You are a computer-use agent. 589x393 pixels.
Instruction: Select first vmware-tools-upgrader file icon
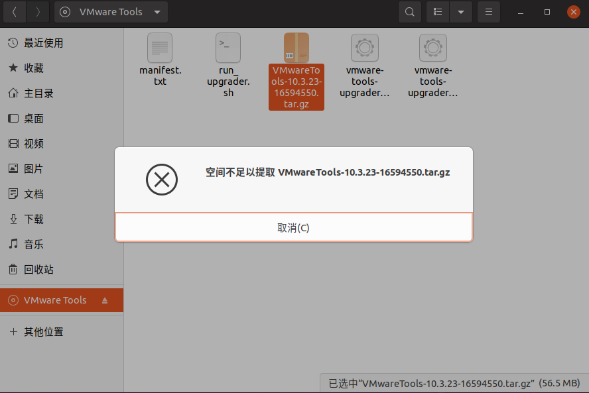click(365, 48)
